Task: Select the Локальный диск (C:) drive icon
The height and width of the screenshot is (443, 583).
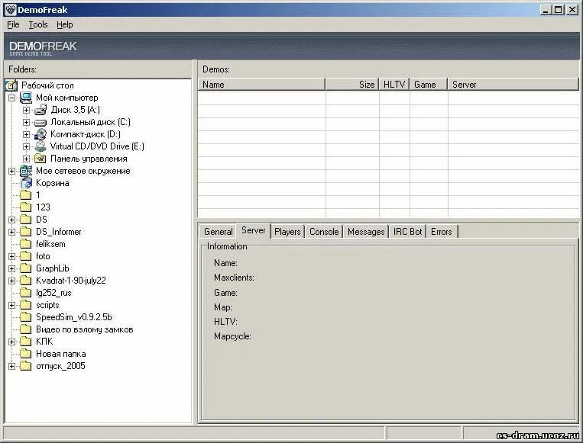Action: pyautogui.click(x=40, y=122)
